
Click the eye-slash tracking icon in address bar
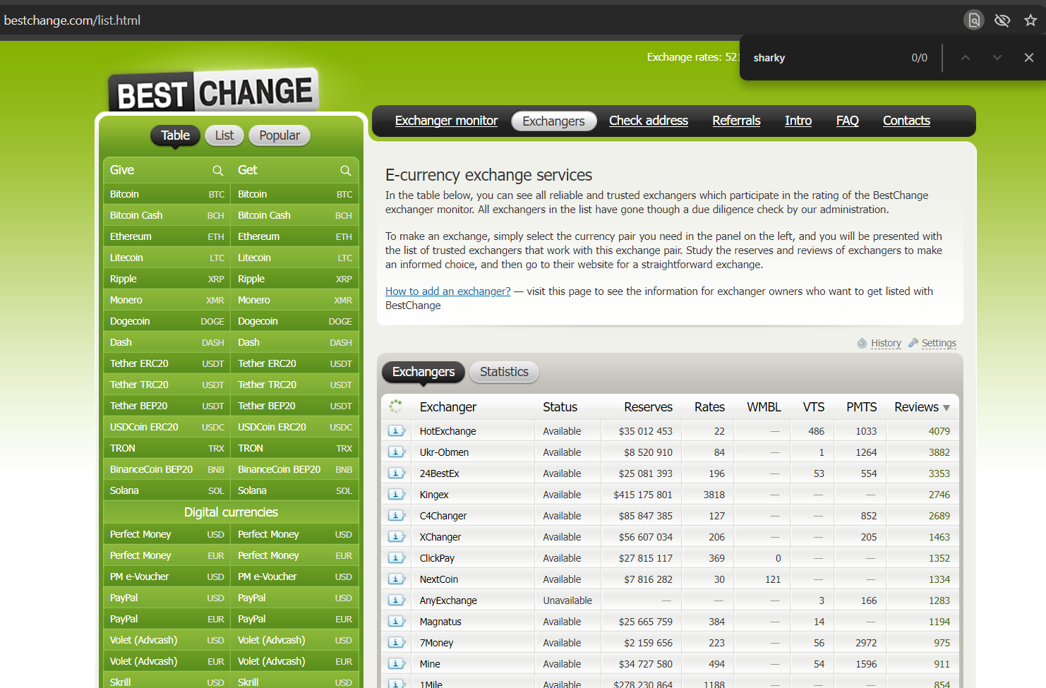pyautogui.click(x=1002, y=20)
